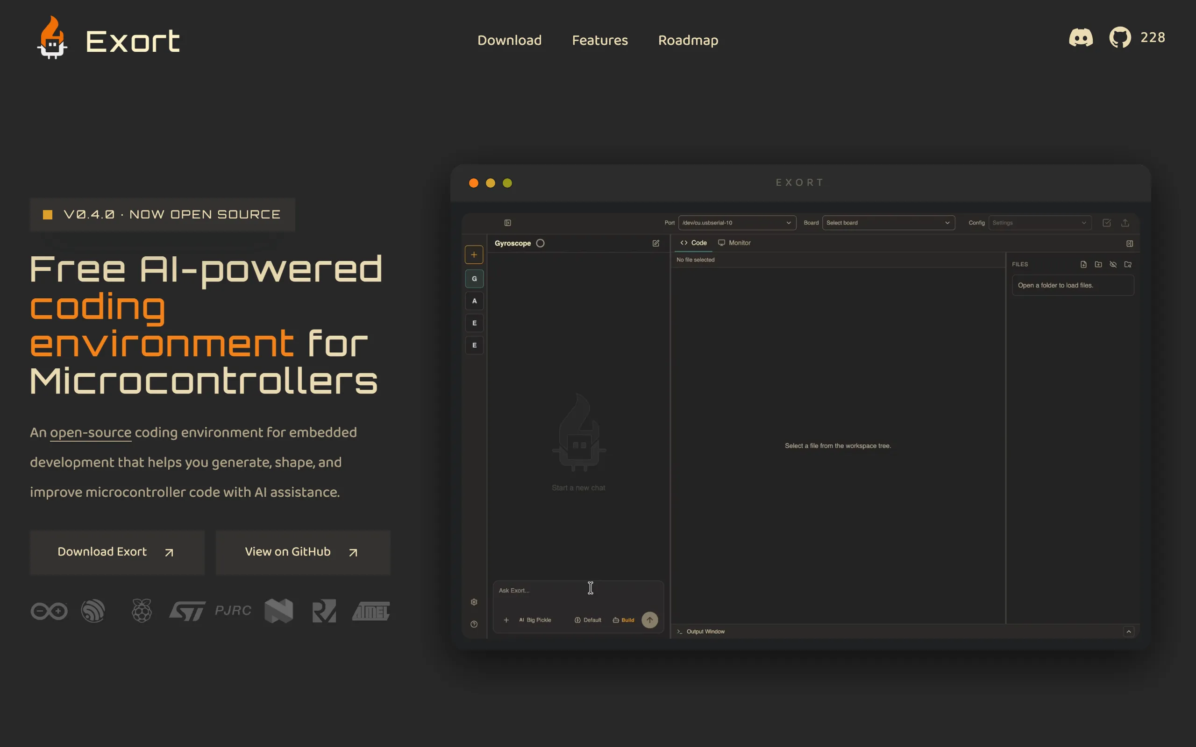Click Open a folder to load files box
Viewport: 1196px width, 747px height.
click(x=1073, y=286)
